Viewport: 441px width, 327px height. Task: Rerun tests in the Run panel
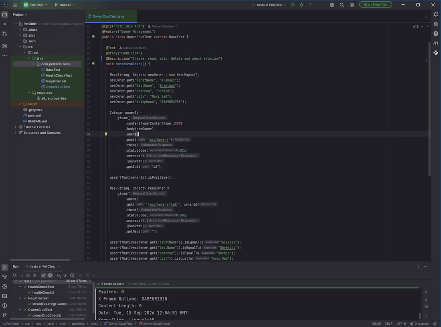click(14, 275)
